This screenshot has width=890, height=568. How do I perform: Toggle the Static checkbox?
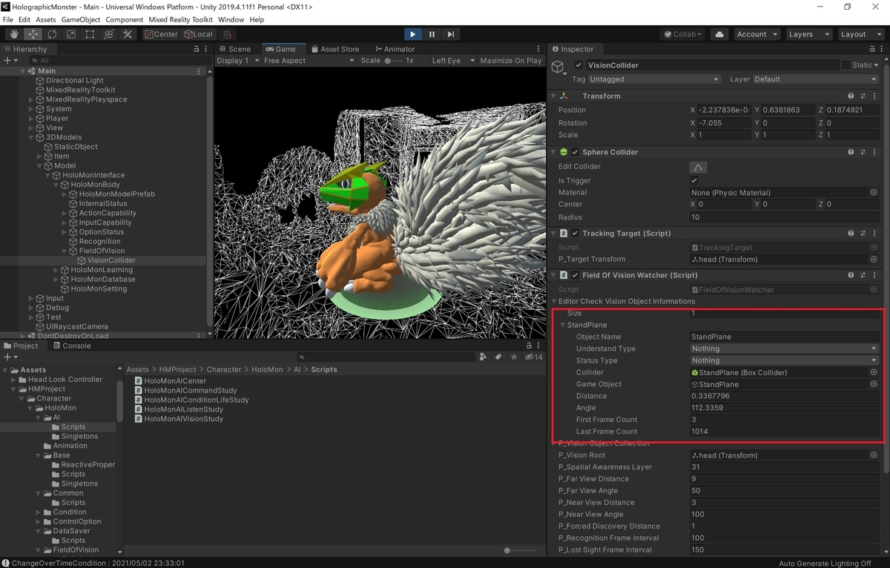tap(845, 65)
